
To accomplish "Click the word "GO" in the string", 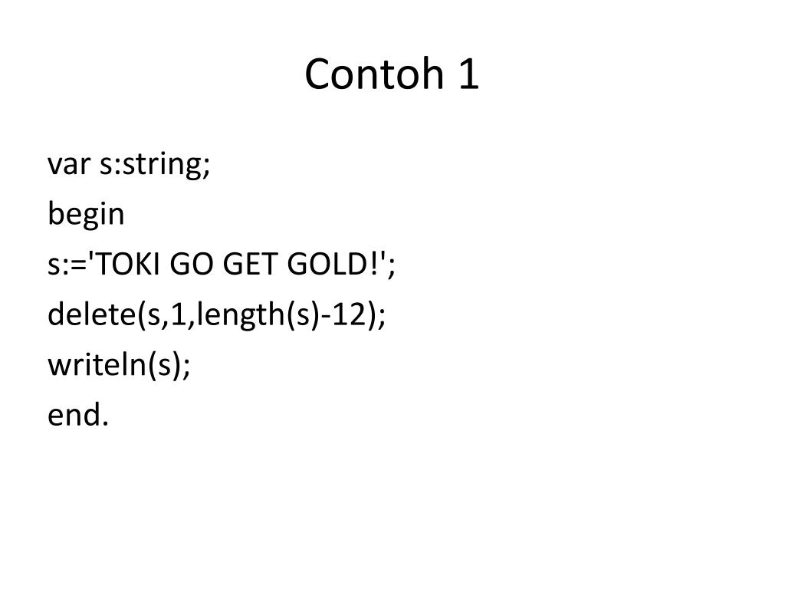I will [191, 264].
